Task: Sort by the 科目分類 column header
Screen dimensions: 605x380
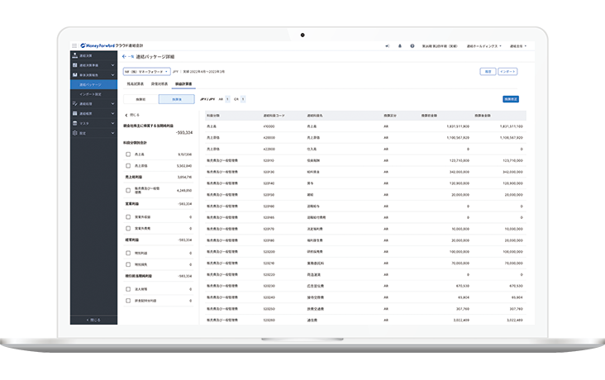Action: pos(213,116)
